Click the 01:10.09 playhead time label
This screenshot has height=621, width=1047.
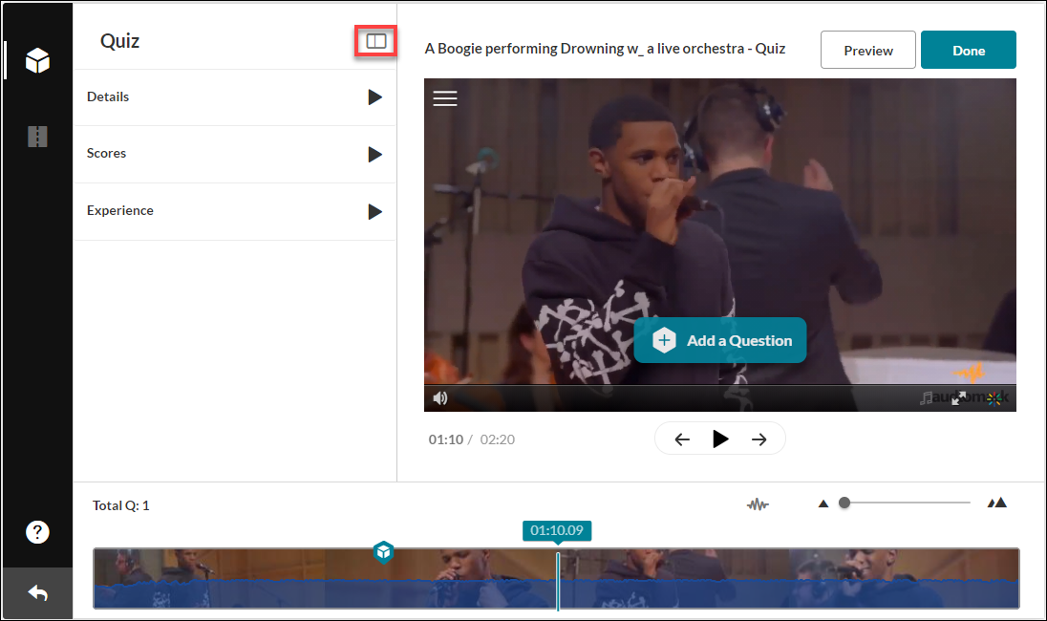(x=557, y=530)
